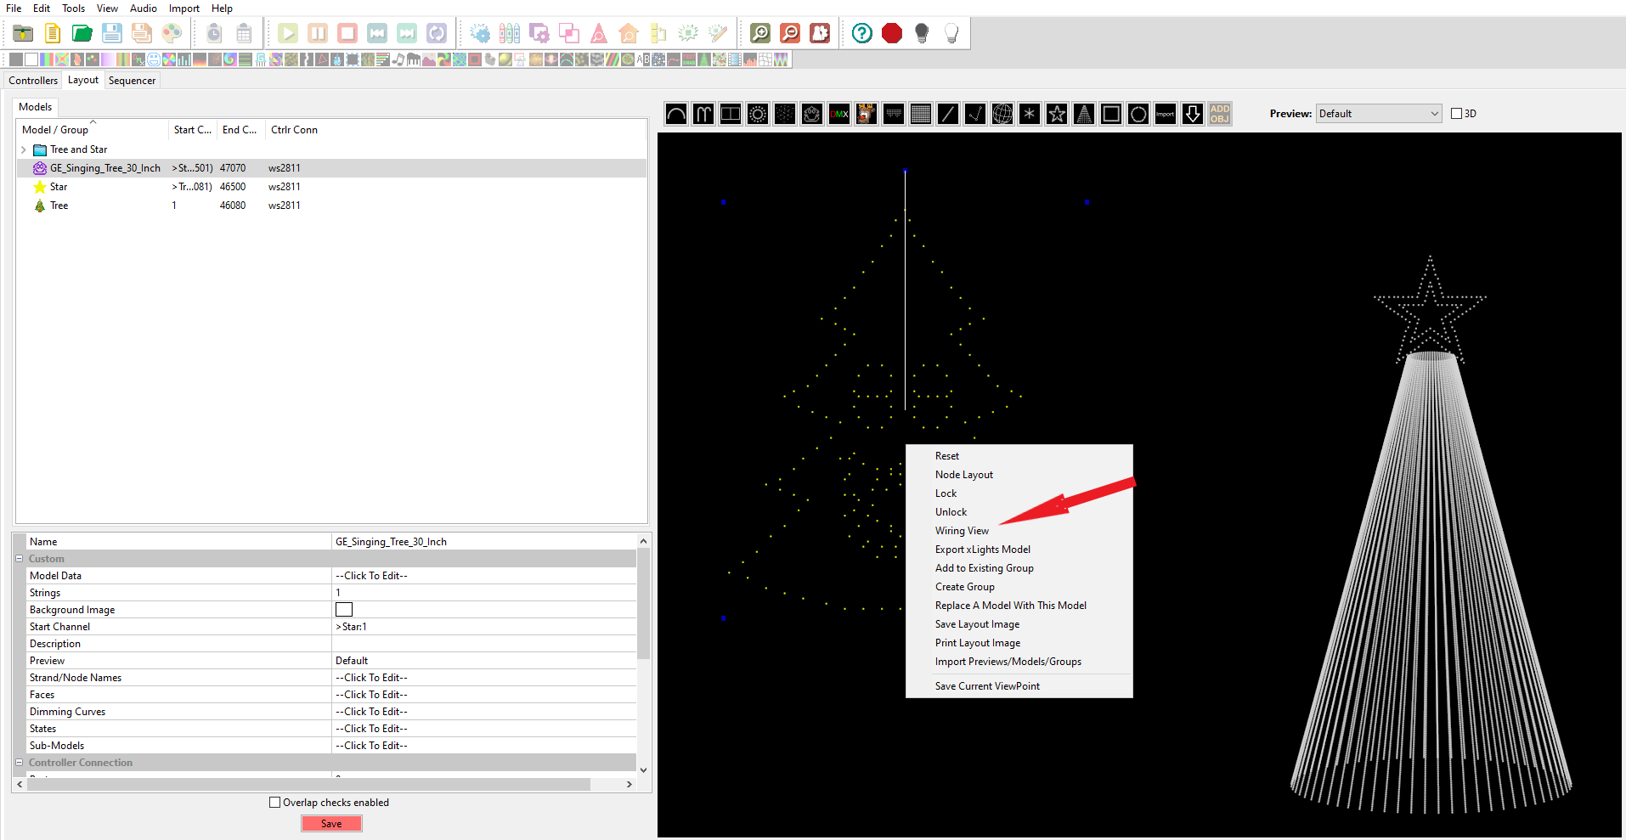Open the File menu
Screen dimensions: 1626x840
point(14,8)
